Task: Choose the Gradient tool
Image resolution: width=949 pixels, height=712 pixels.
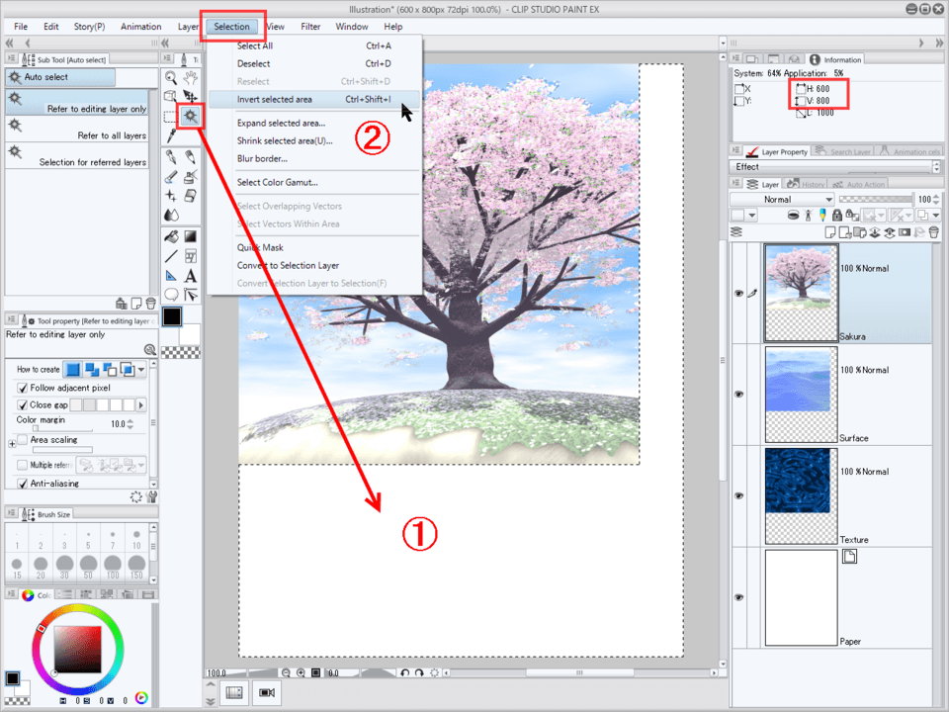Action: (x=190, y=236)
